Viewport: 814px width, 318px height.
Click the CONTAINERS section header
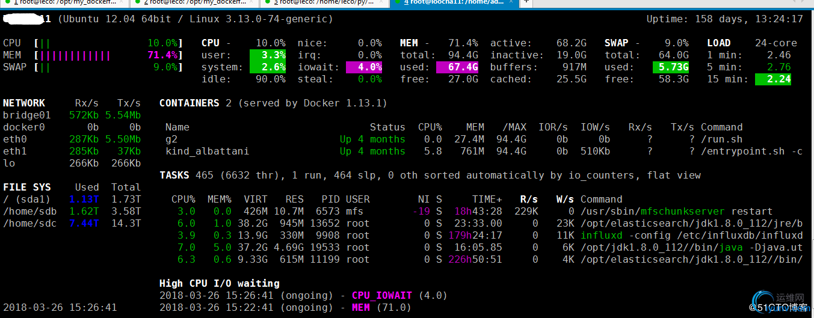click(190, 103)
